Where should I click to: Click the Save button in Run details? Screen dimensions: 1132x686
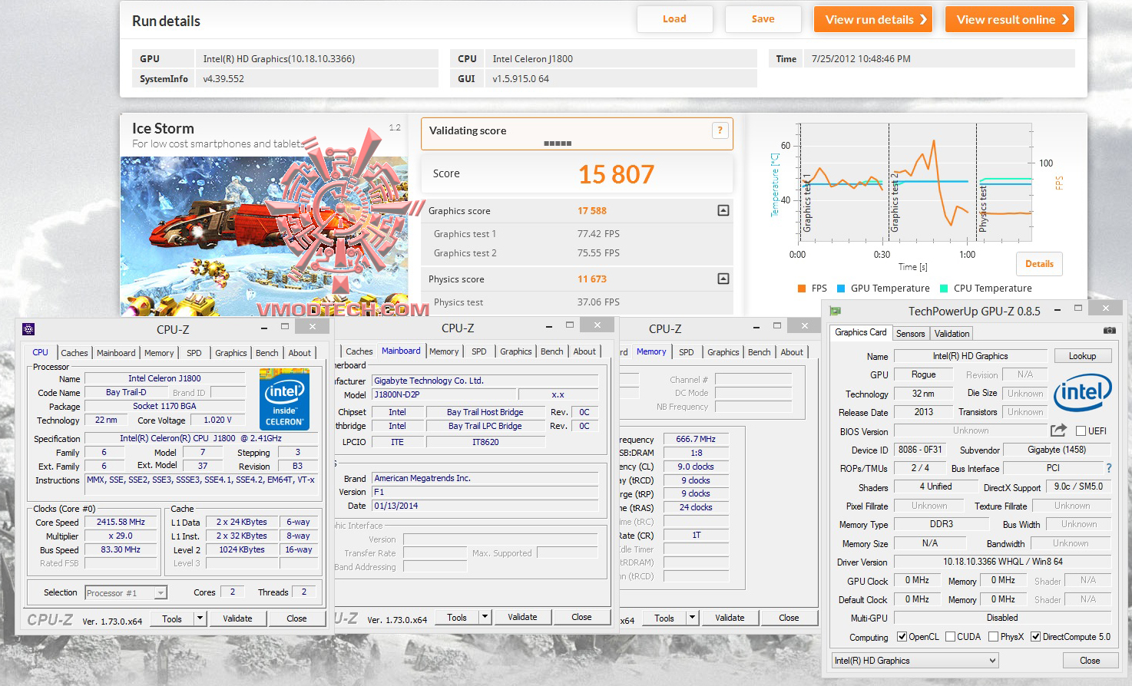coord(763,19)
